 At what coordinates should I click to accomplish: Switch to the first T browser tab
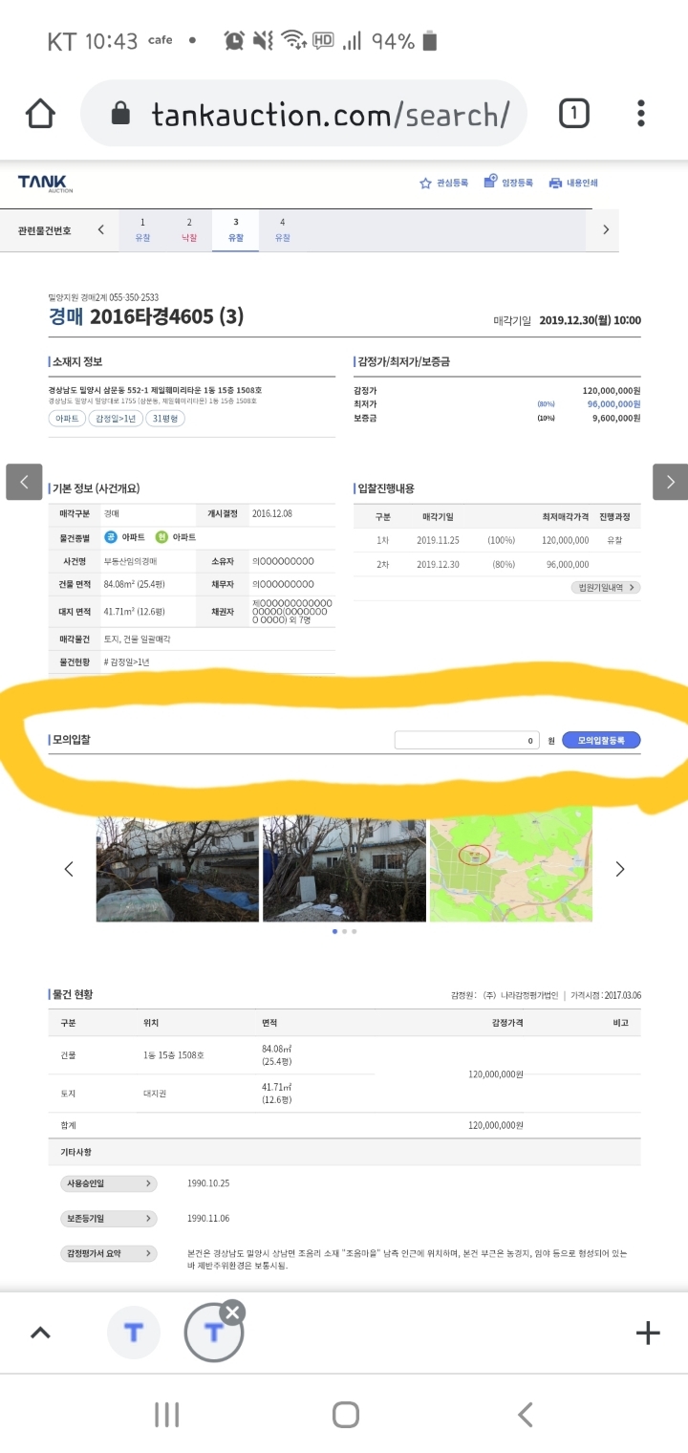click(x=133, y=1333)
